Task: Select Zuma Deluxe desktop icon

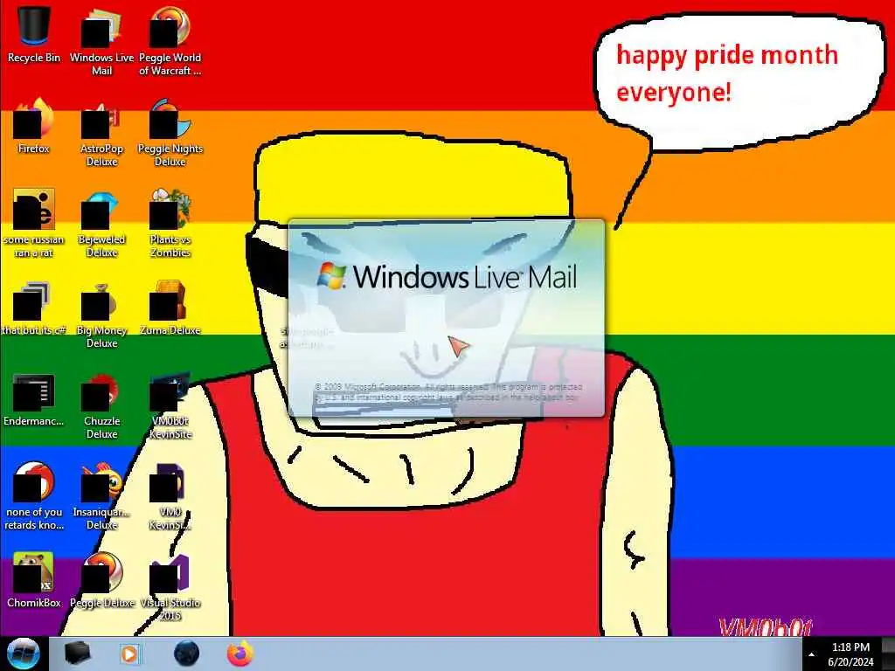Action: 170,308
